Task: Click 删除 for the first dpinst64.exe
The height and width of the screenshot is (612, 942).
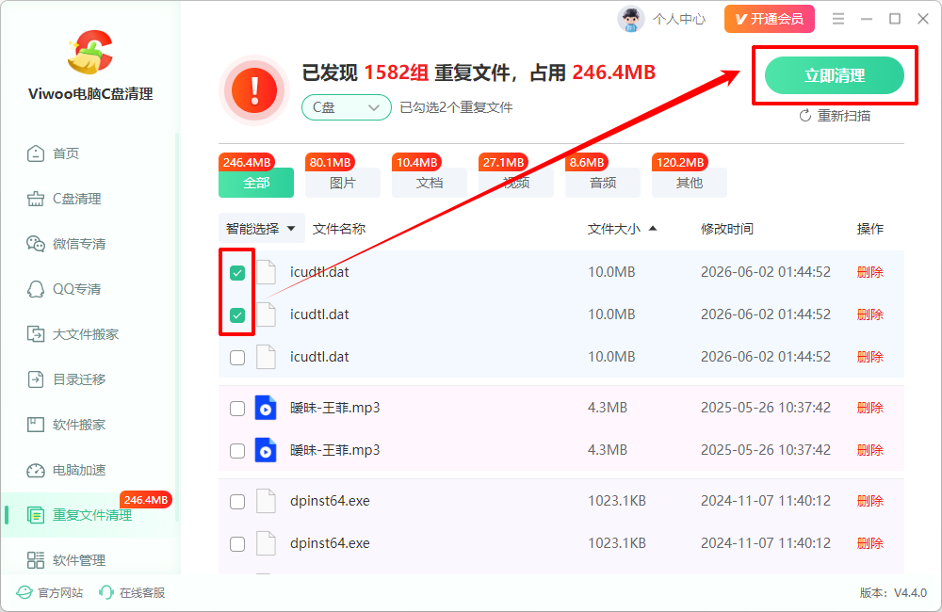Action: click(x=869, y=501)
